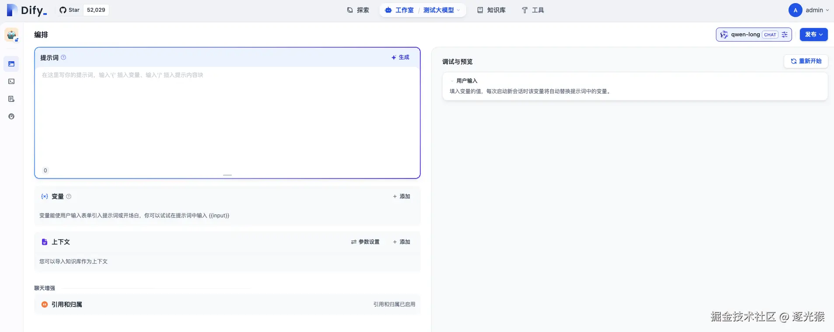Click the 调试与预览 panel title
The image size is (834, 332).
(x=457, y=62)
